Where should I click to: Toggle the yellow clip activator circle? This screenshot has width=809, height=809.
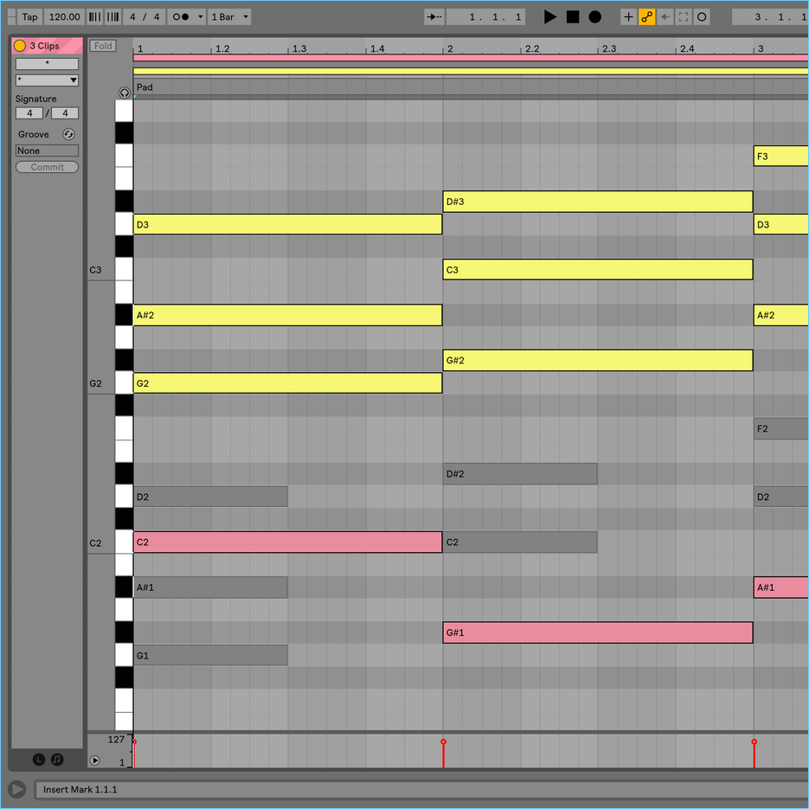click(x=20, y=45)
